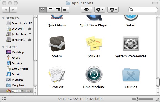
Task: Collapse the PLACES sidebar section
Action: (4, 47)
